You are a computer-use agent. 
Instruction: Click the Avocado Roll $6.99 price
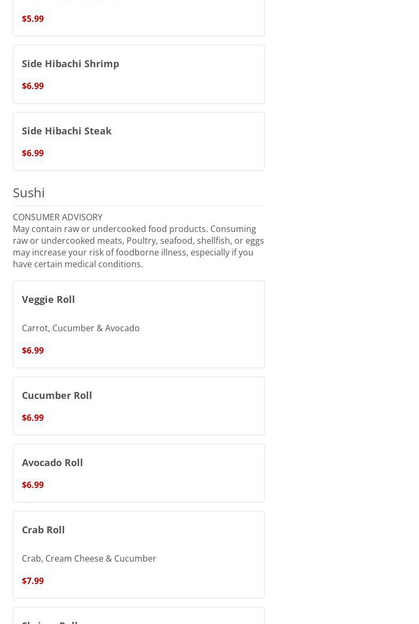[x=33, y=485]
